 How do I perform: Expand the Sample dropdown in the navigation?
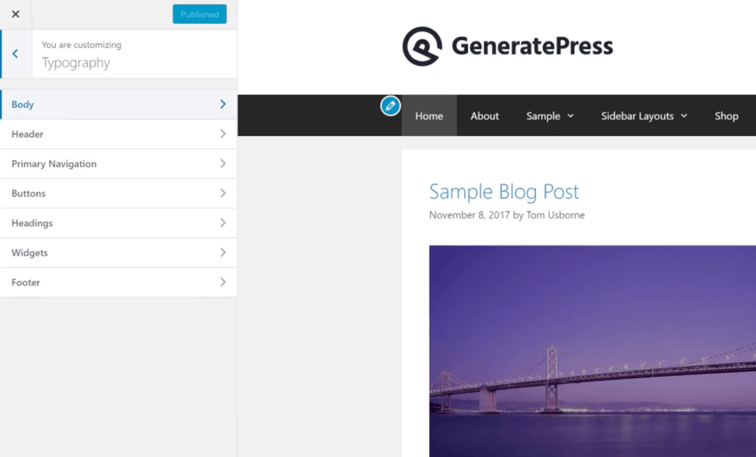(x=550, y=116)
